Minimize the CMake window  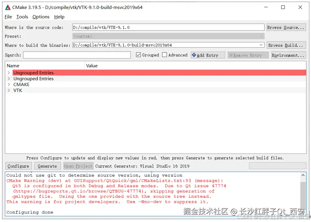click(x=266, y=7)
